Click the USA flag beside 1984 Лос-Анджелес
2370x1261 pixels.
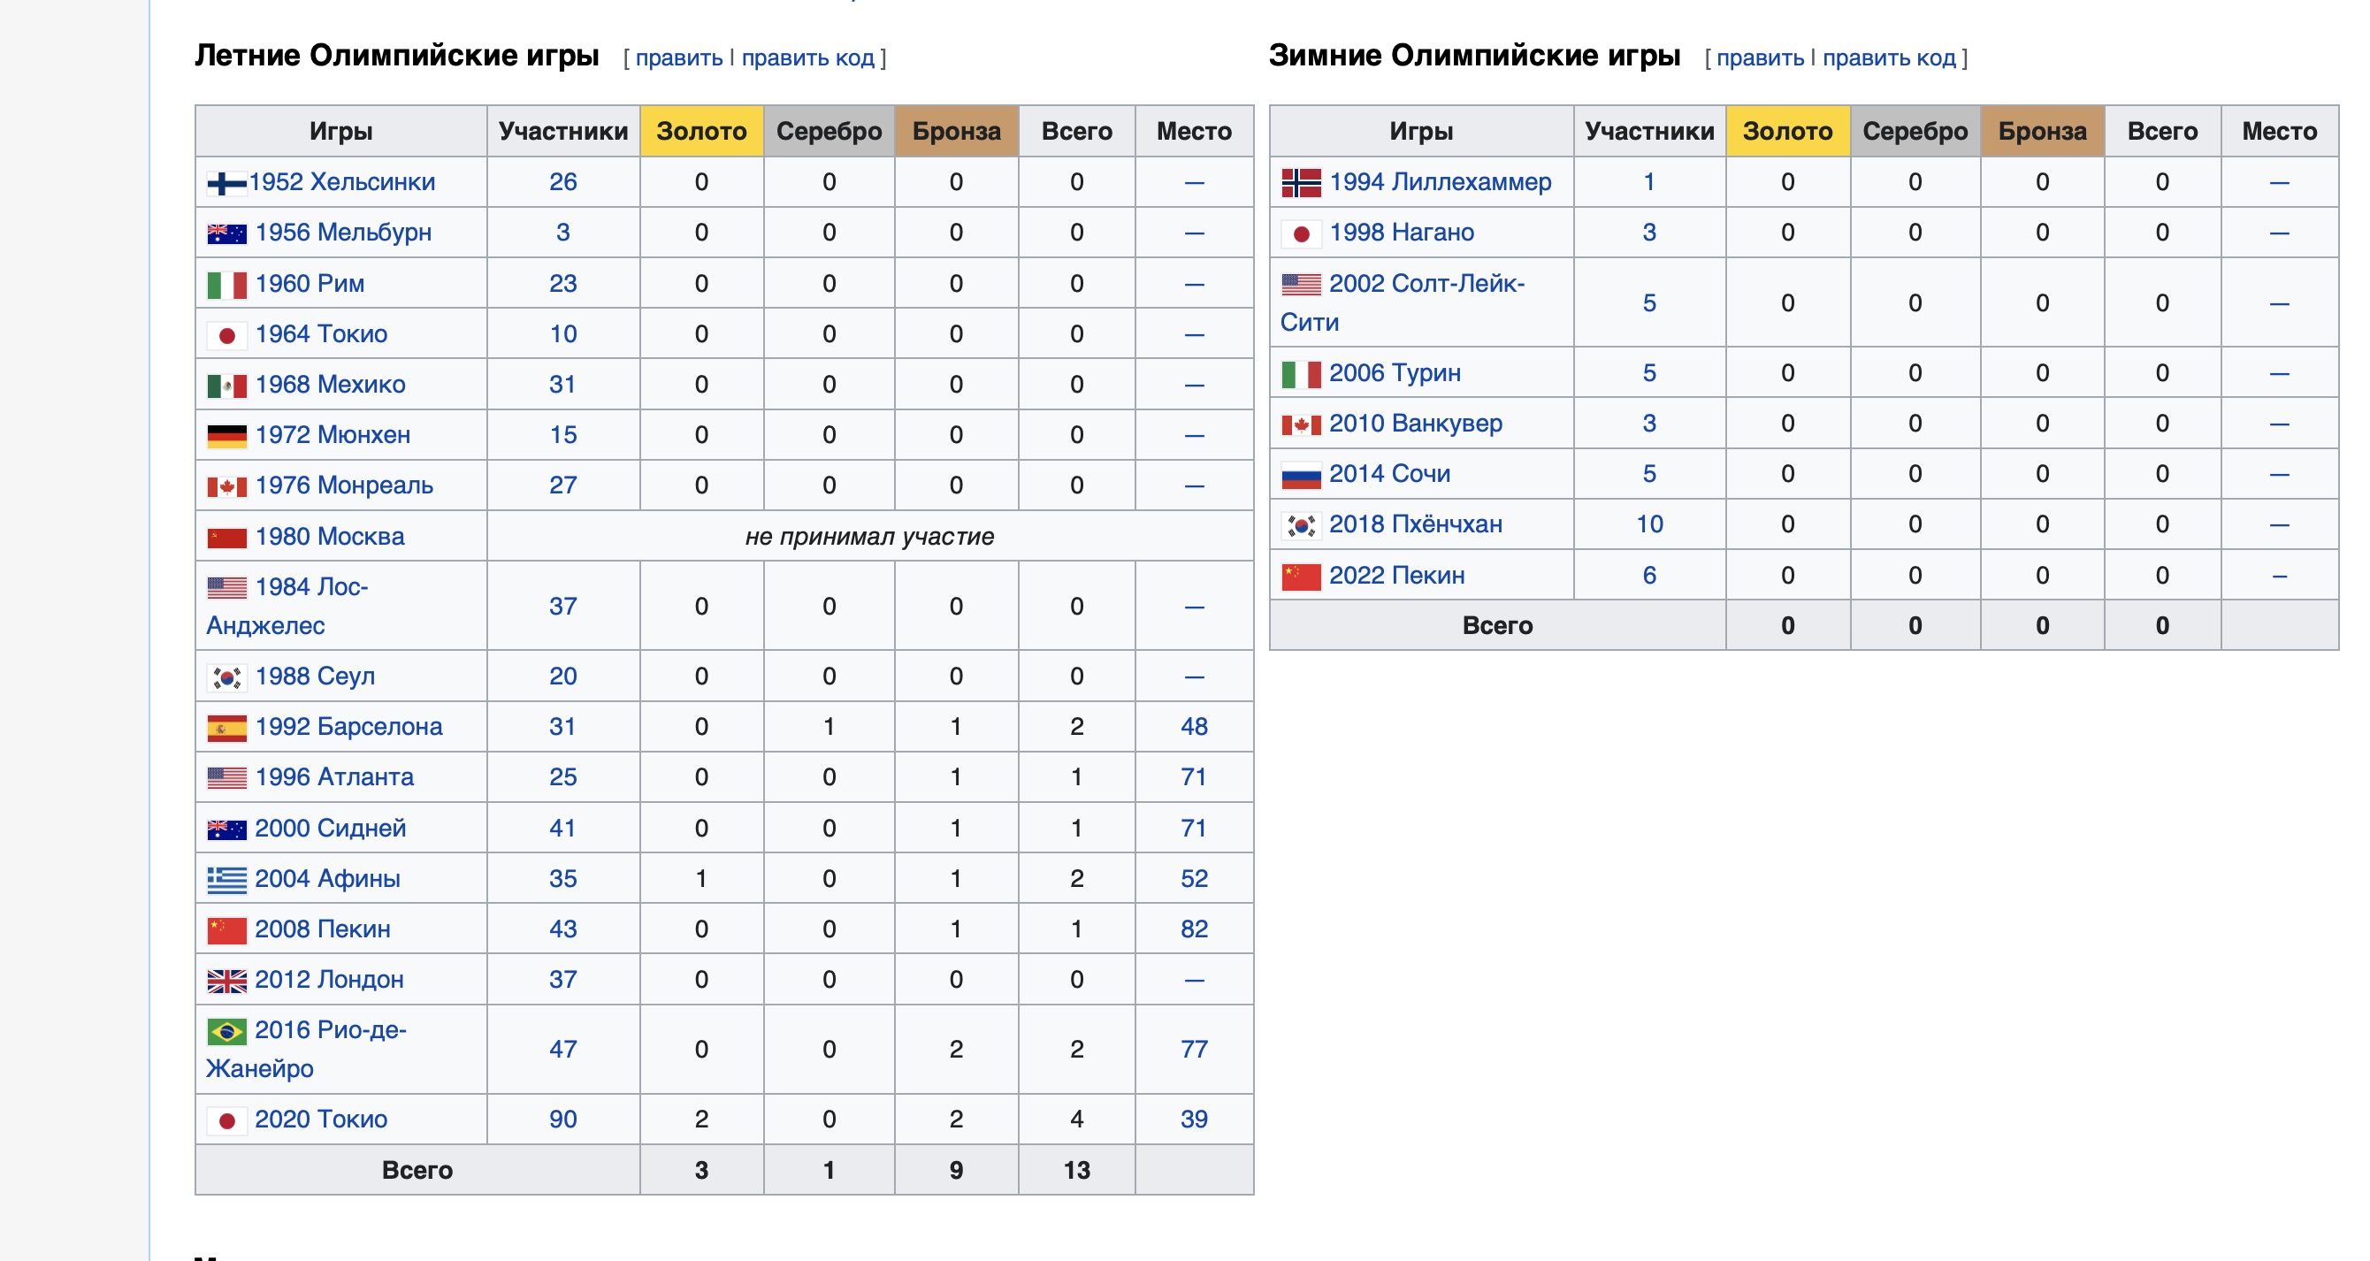(x=226, y=588)
